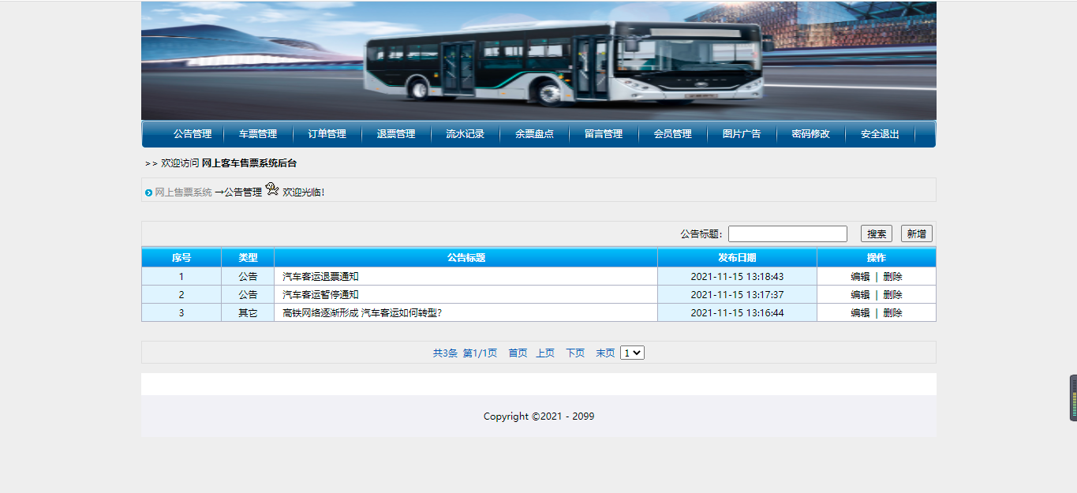Click title 高铁网络逐渐形成 汽车客运如何转型?

pos(362,313)
